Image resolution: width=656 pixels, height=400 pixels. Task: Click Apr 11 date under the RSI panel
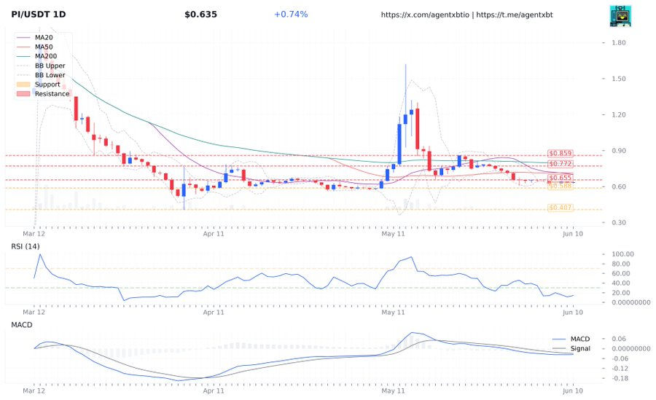(214, 313)
